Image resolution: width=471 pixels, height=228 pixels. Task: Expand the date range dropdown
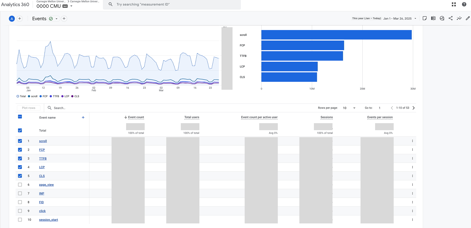click(415, 19)
